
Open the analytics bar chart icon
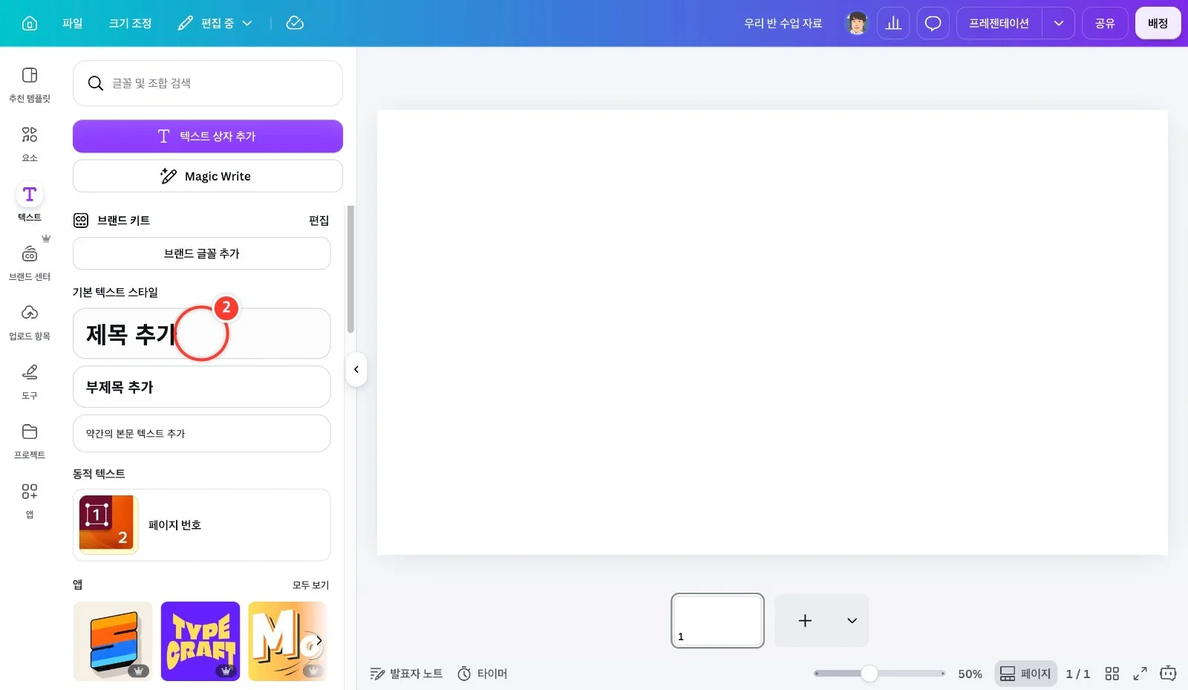(893, 23)
